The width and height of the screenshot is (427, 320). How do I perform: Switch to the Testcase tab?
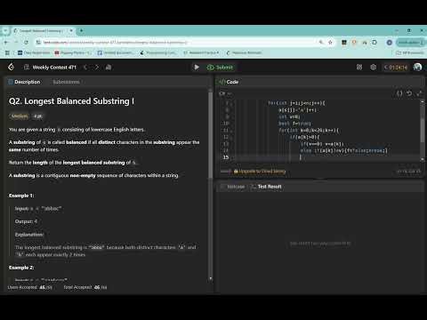pyautogui.click(x=233, y=187)
